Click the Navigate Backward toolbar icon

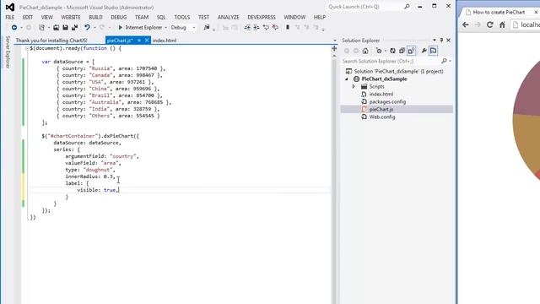(x=14, y=27)
